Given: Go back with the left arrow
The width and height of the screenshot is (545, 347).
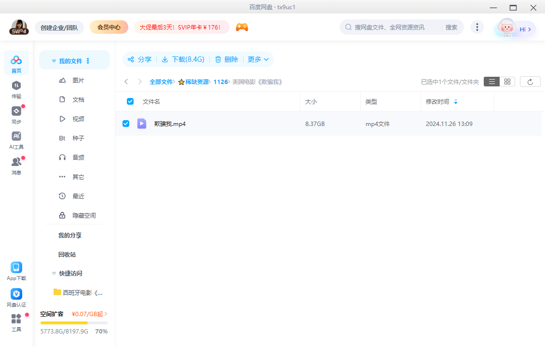Looking at the screenshot, I should (x=126, y=82).
